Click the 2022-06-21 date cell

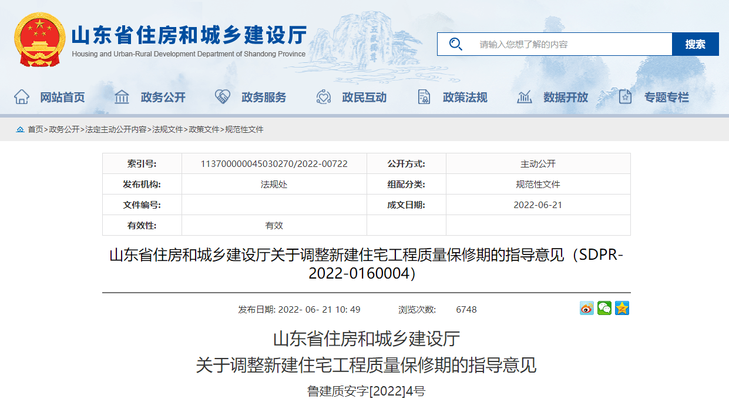click(x=538, y=205)
